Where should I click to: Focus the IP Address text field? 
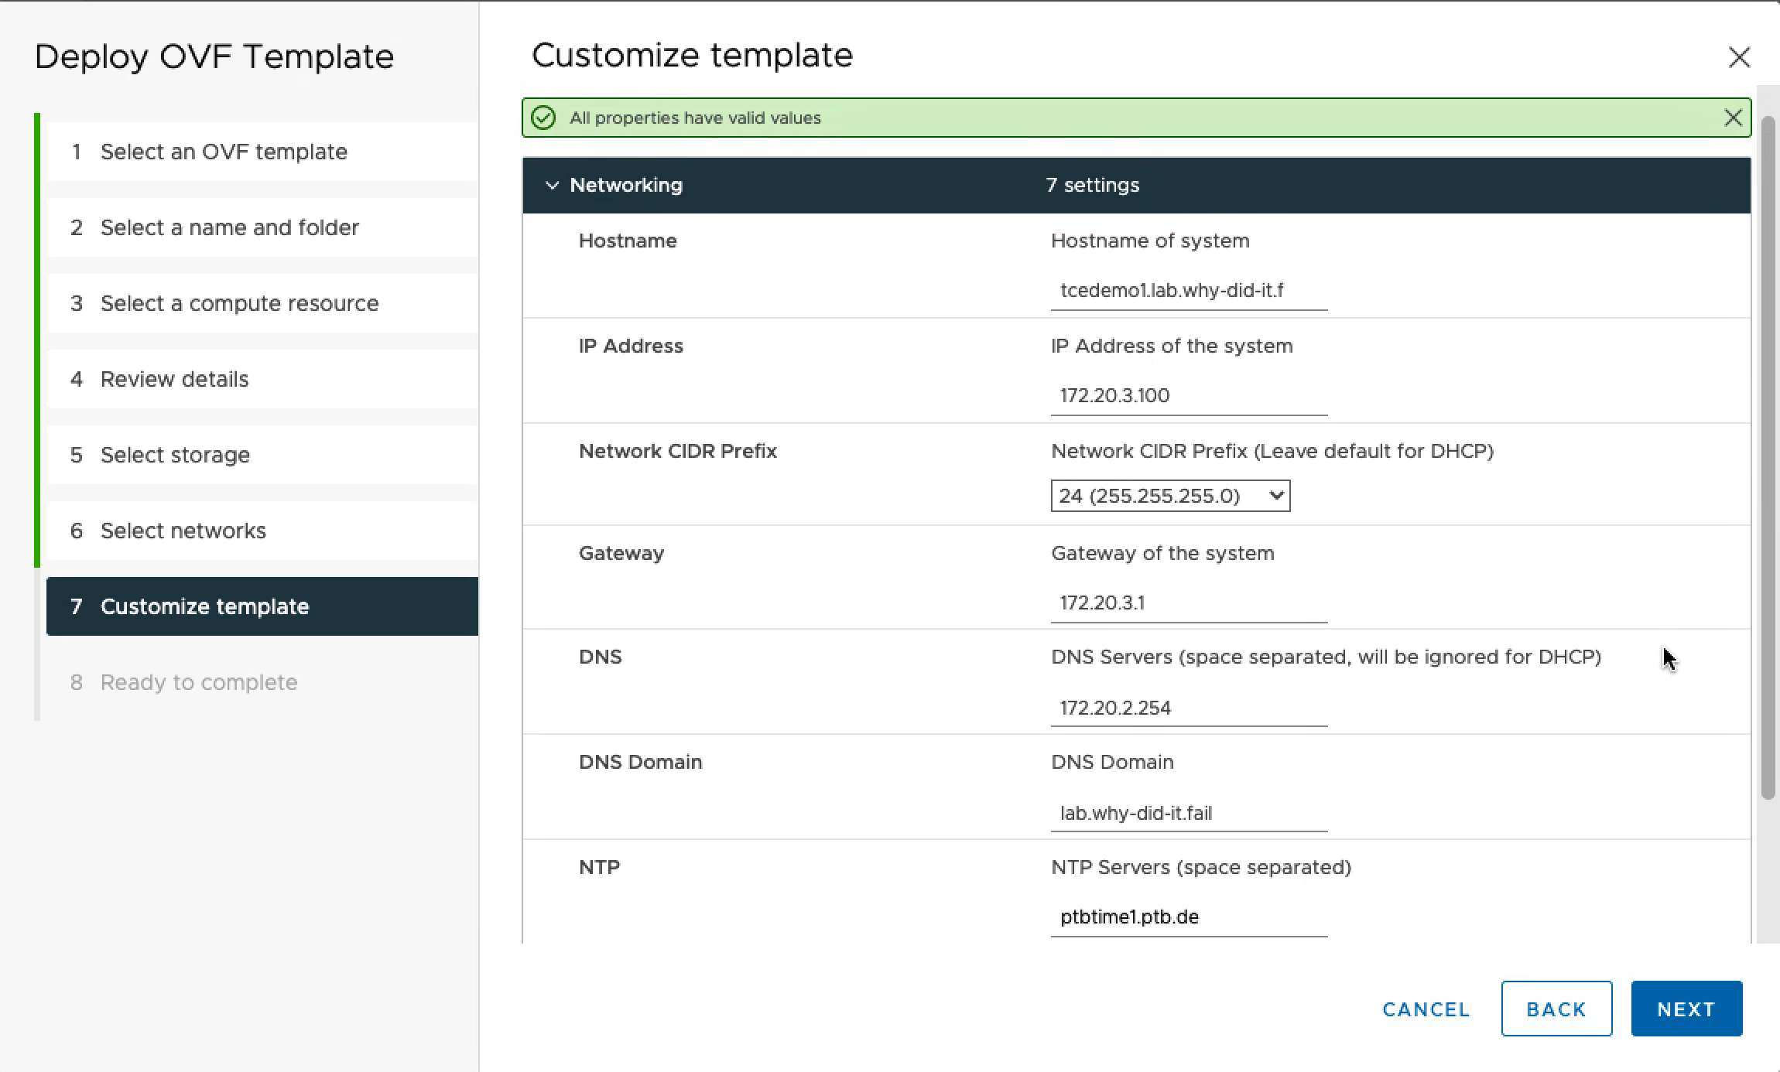pyautogui.click(x=1188, y=396)
